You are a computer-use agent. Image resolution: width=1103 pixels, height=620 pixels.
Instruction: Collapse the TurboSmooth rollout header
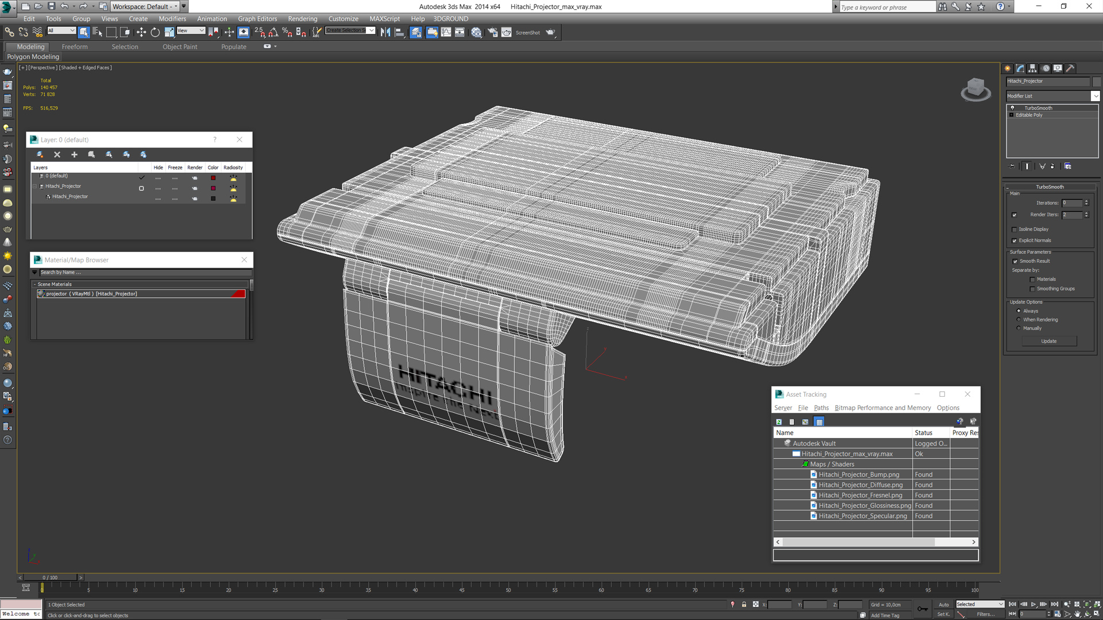coord(1050,187)
